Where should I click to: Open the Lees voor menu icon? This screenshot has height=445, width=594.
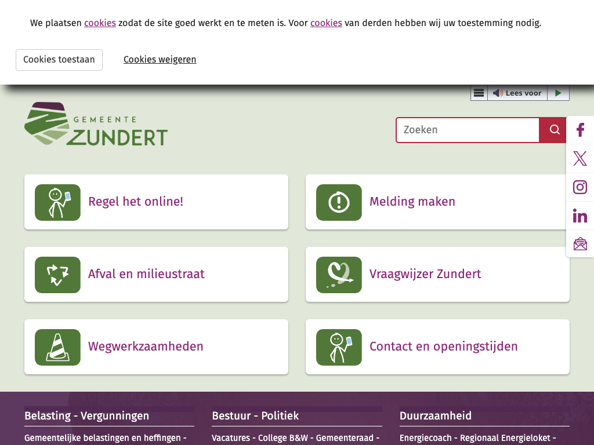(479, 93)
